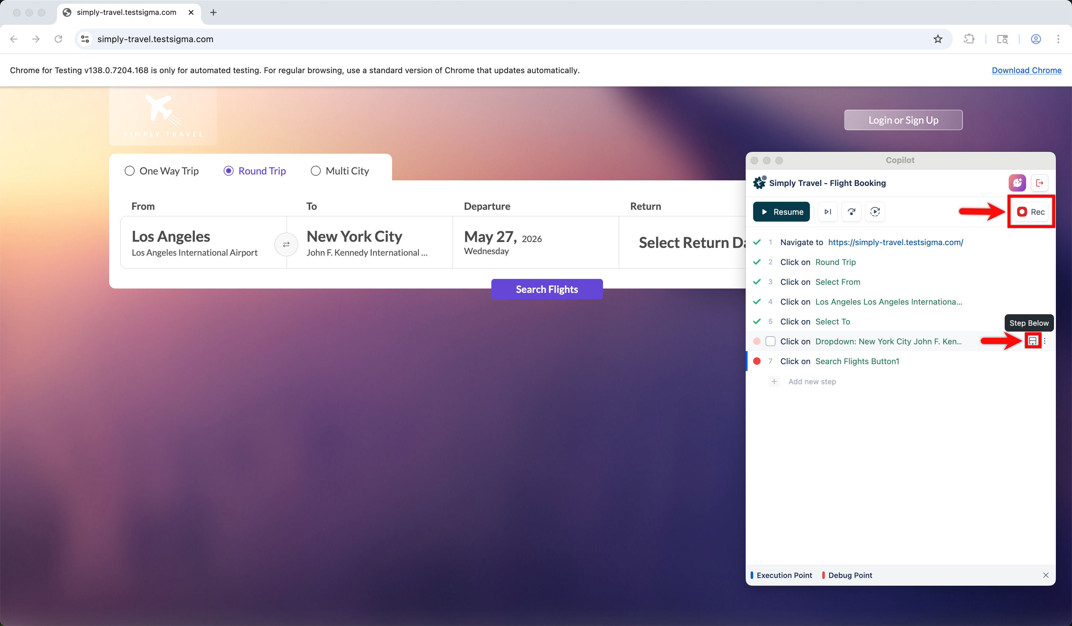Click the step-over curved arrow icon
Screen dimensions: 1072x626
point(851,212)
